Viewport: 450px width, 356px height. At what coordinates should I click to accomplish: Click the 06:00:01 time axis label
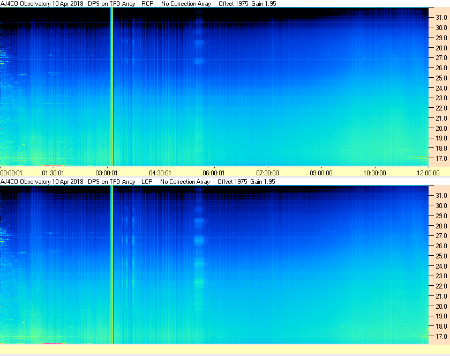(214, 173)
